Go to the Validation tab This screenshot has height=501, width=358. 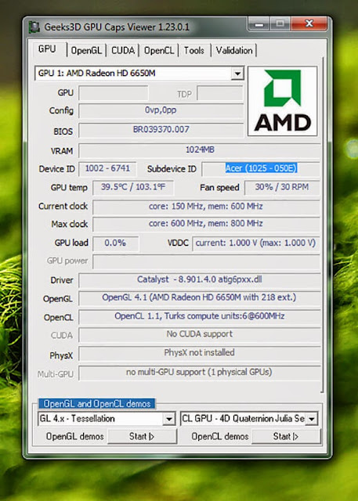coord(234,50)
